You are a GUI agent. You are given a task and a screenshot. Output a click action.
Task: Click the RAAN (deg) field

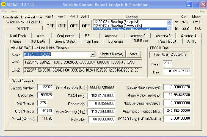(x=101, y=96)
